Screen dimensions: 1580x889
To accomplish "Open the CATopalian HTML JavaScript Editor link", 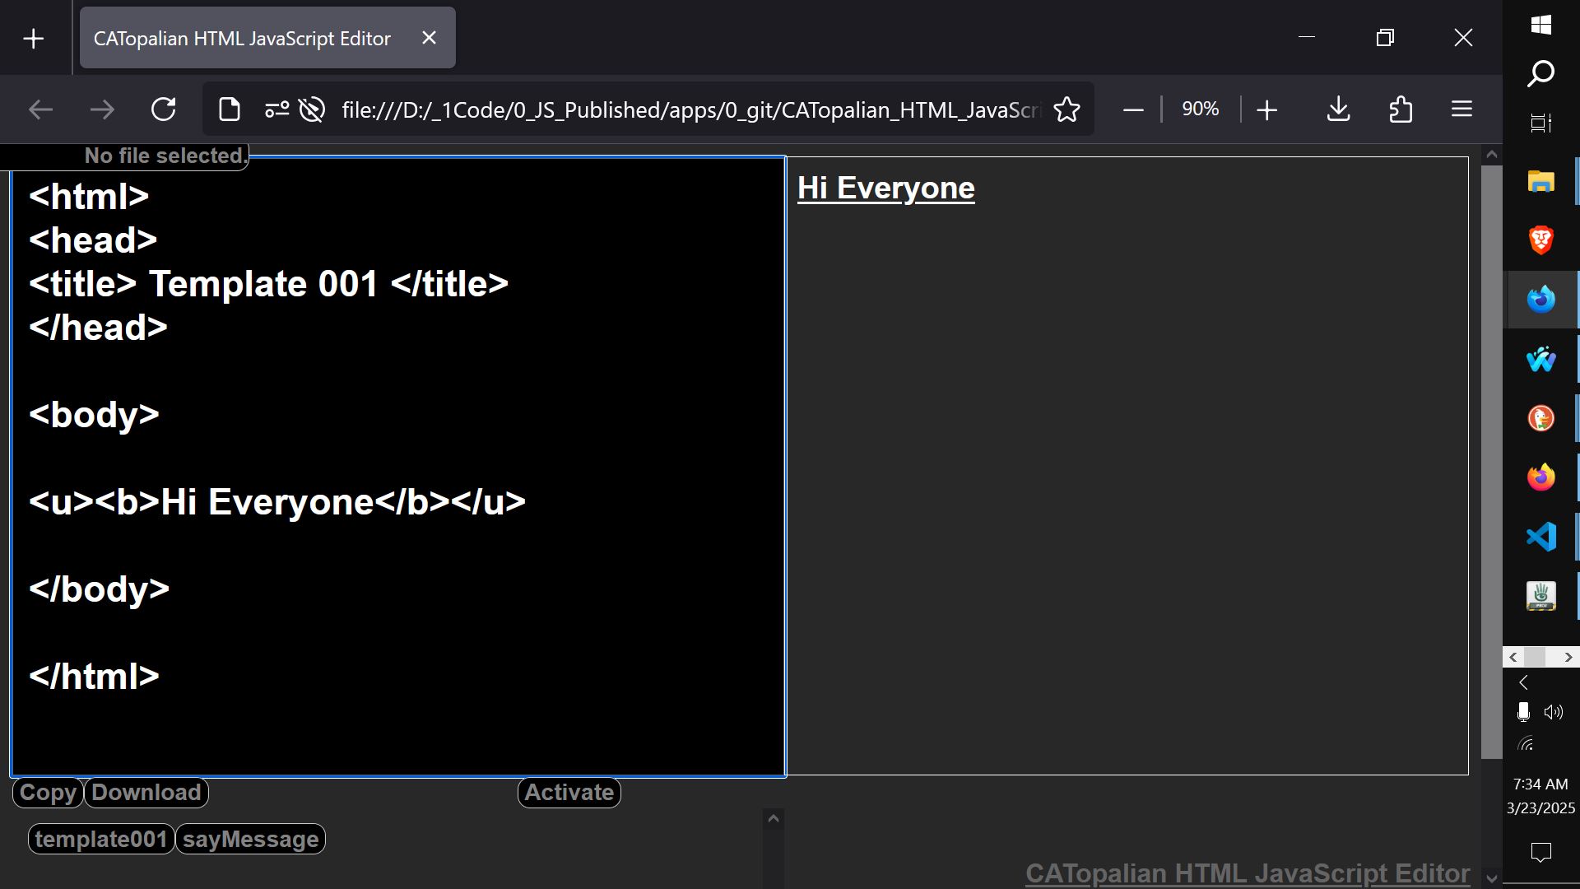I will pos(1247,873).
